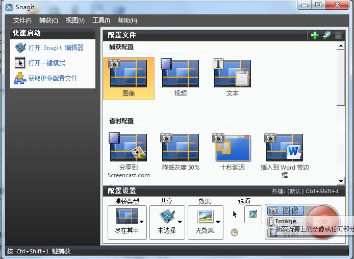Click the 配置设置 panel title
Screen dimensions: 354x259
(x=122, y=191)
